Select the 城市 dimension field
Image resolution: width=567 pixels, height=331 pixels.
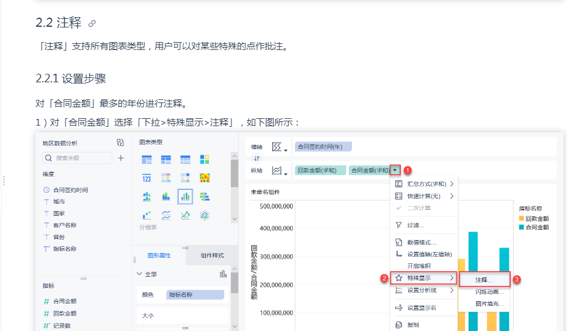click(59, 201)
